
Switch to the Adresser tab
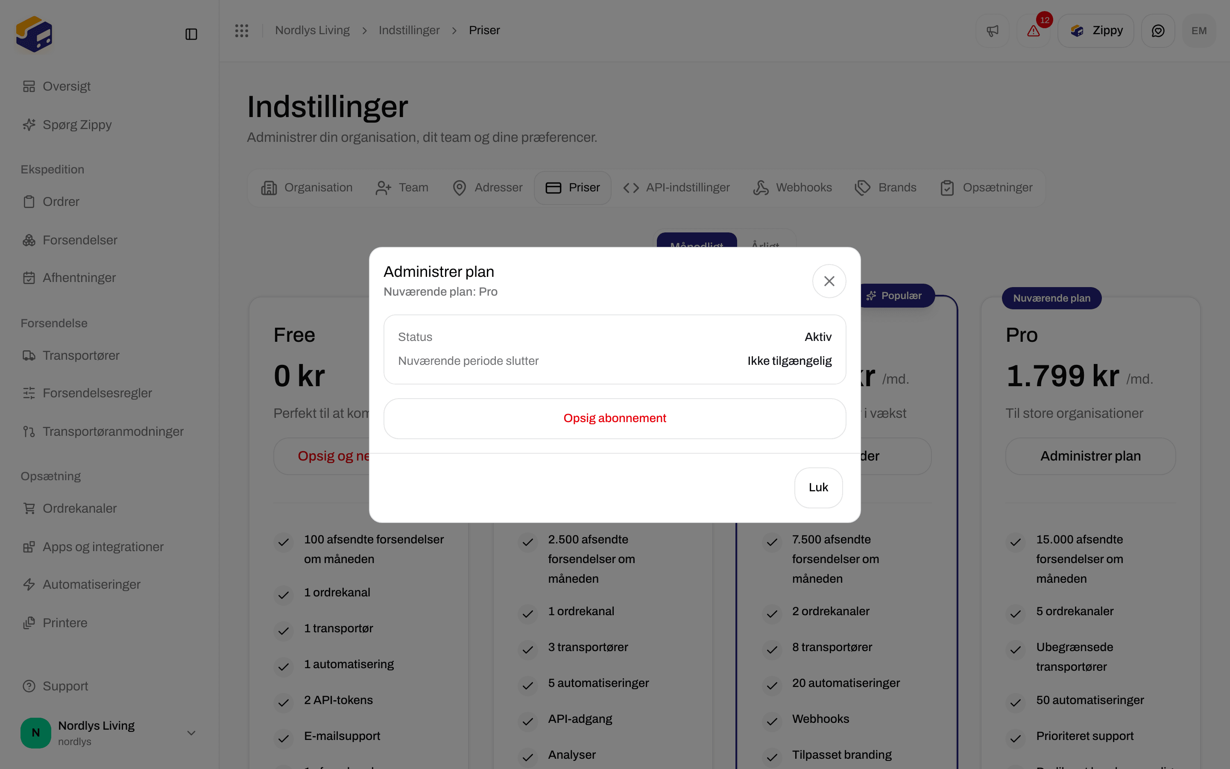point(487,188)
